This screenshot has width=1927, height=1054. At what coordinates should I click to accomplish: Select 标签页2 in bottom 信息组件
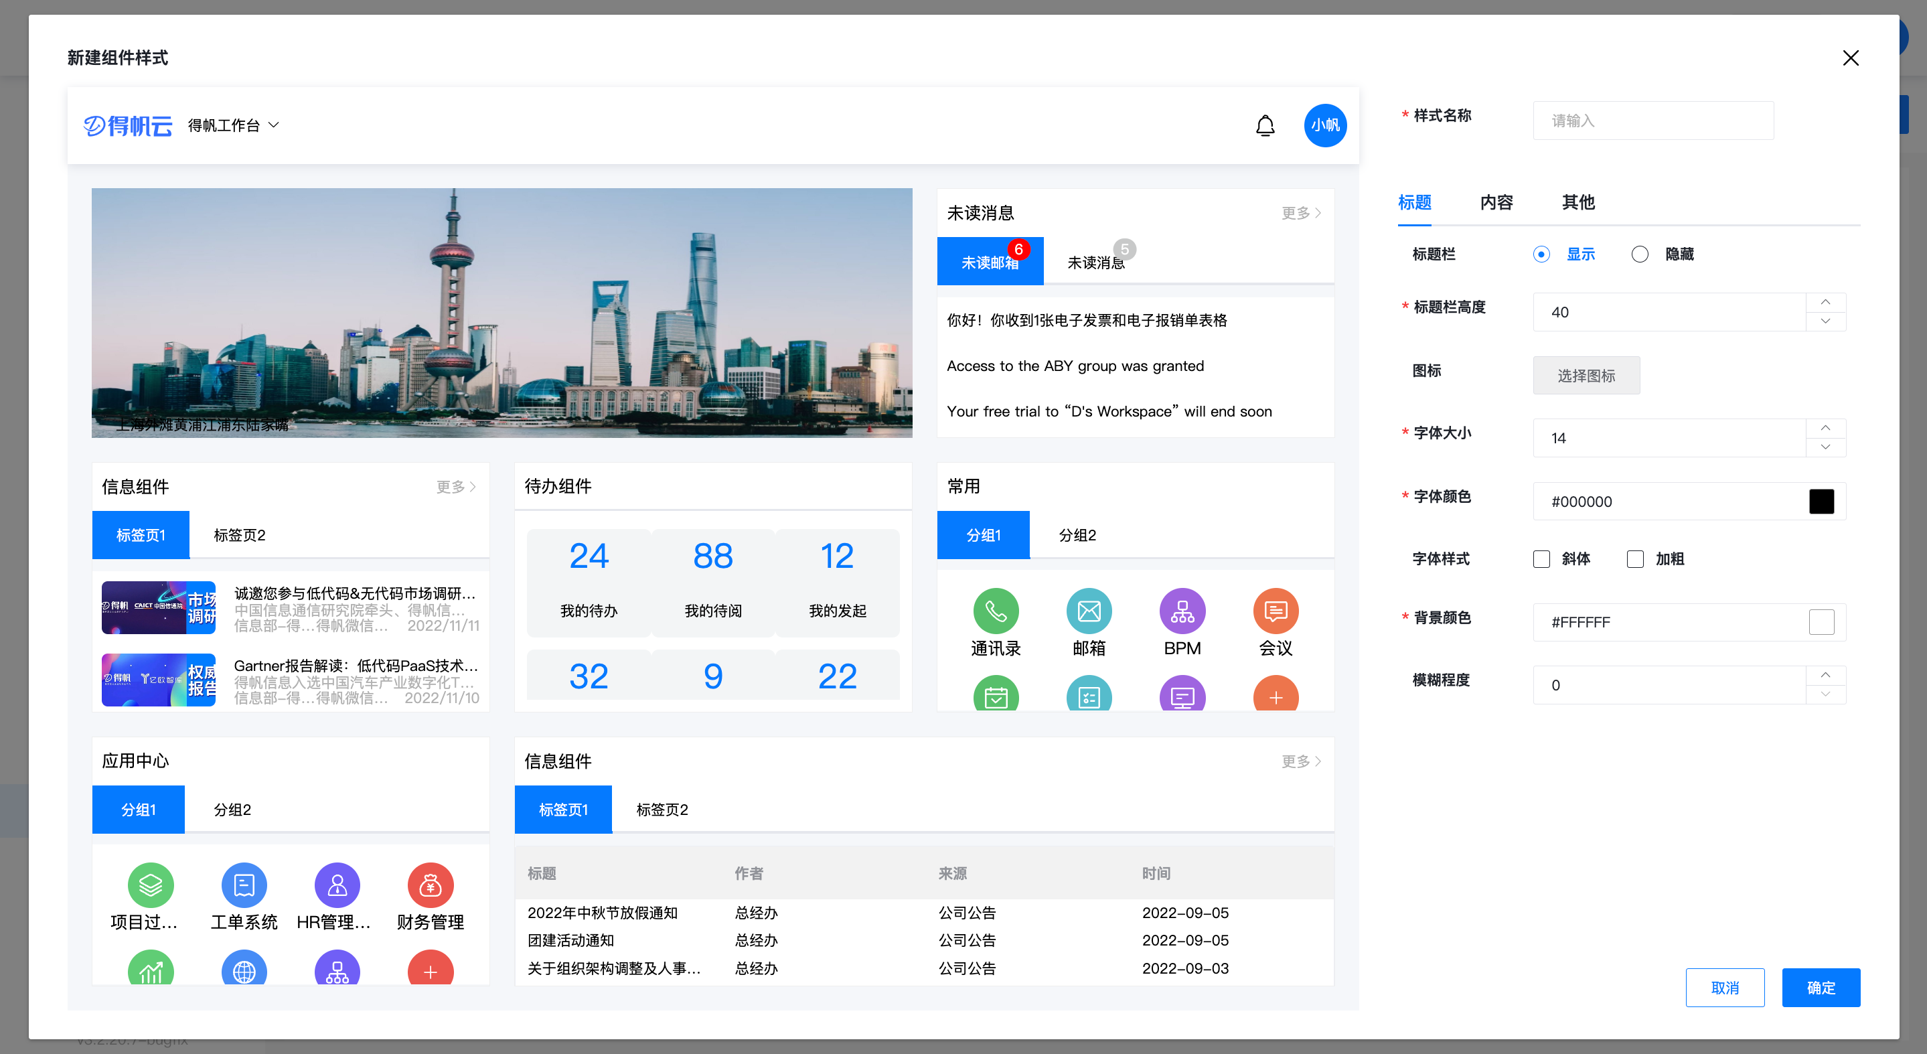662,810
